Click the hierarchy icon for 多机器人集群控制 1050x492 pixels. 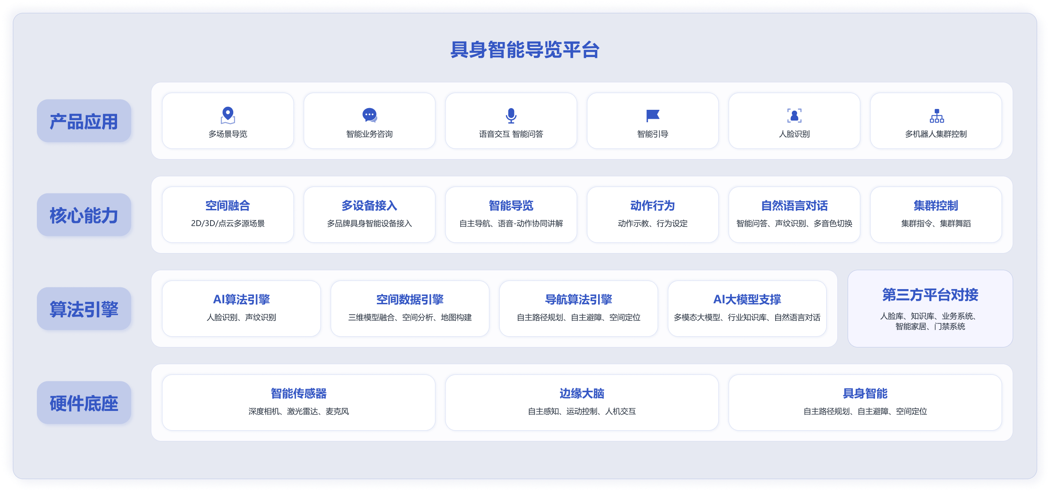(x=936, y=115)
